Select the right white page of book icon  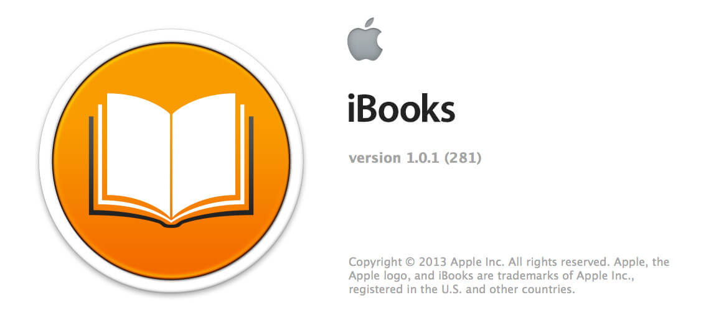[204, 153]
